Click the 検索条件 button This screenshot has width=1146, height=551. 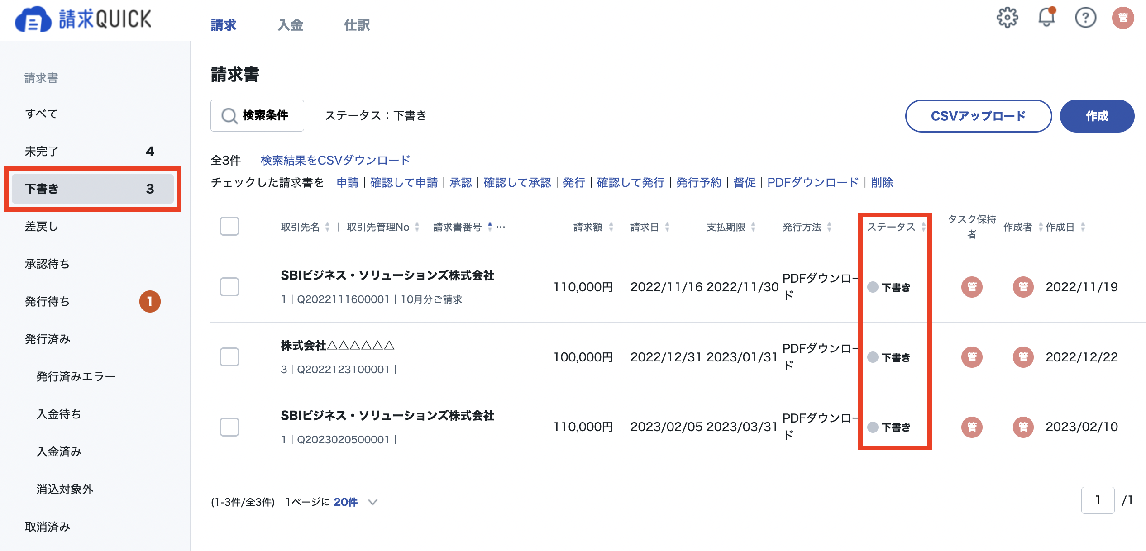coord(257,115)
